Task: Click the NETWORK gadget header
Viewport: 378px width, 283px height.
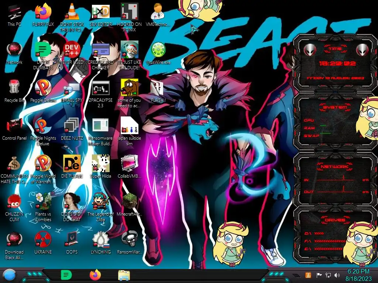Action: tap(335, 166)
